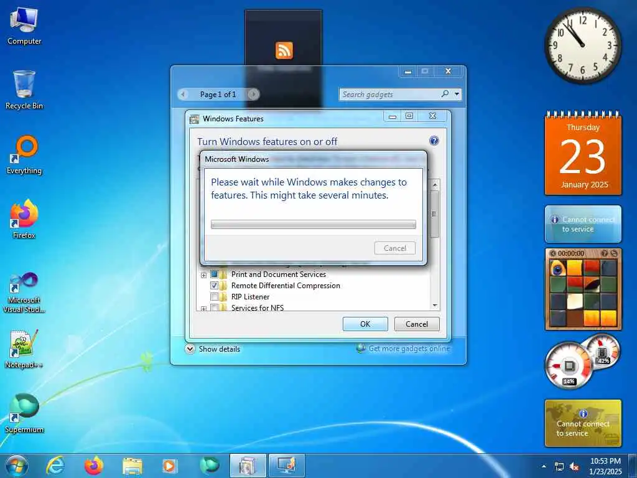Image resolution: width=637 pixels, height=478 pixels.
Task: Open the Microsoft Visual Studio shortcut
Action: [24, 293]
